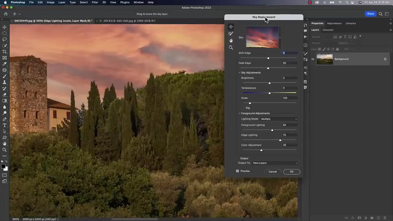393x221 pixels.
Task: Open the macOS Control Center icon
Action: click(x=353, y=2)
